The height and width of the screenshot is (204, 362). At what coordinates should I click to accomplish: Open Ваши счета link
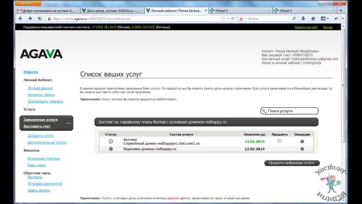(36, 165)
